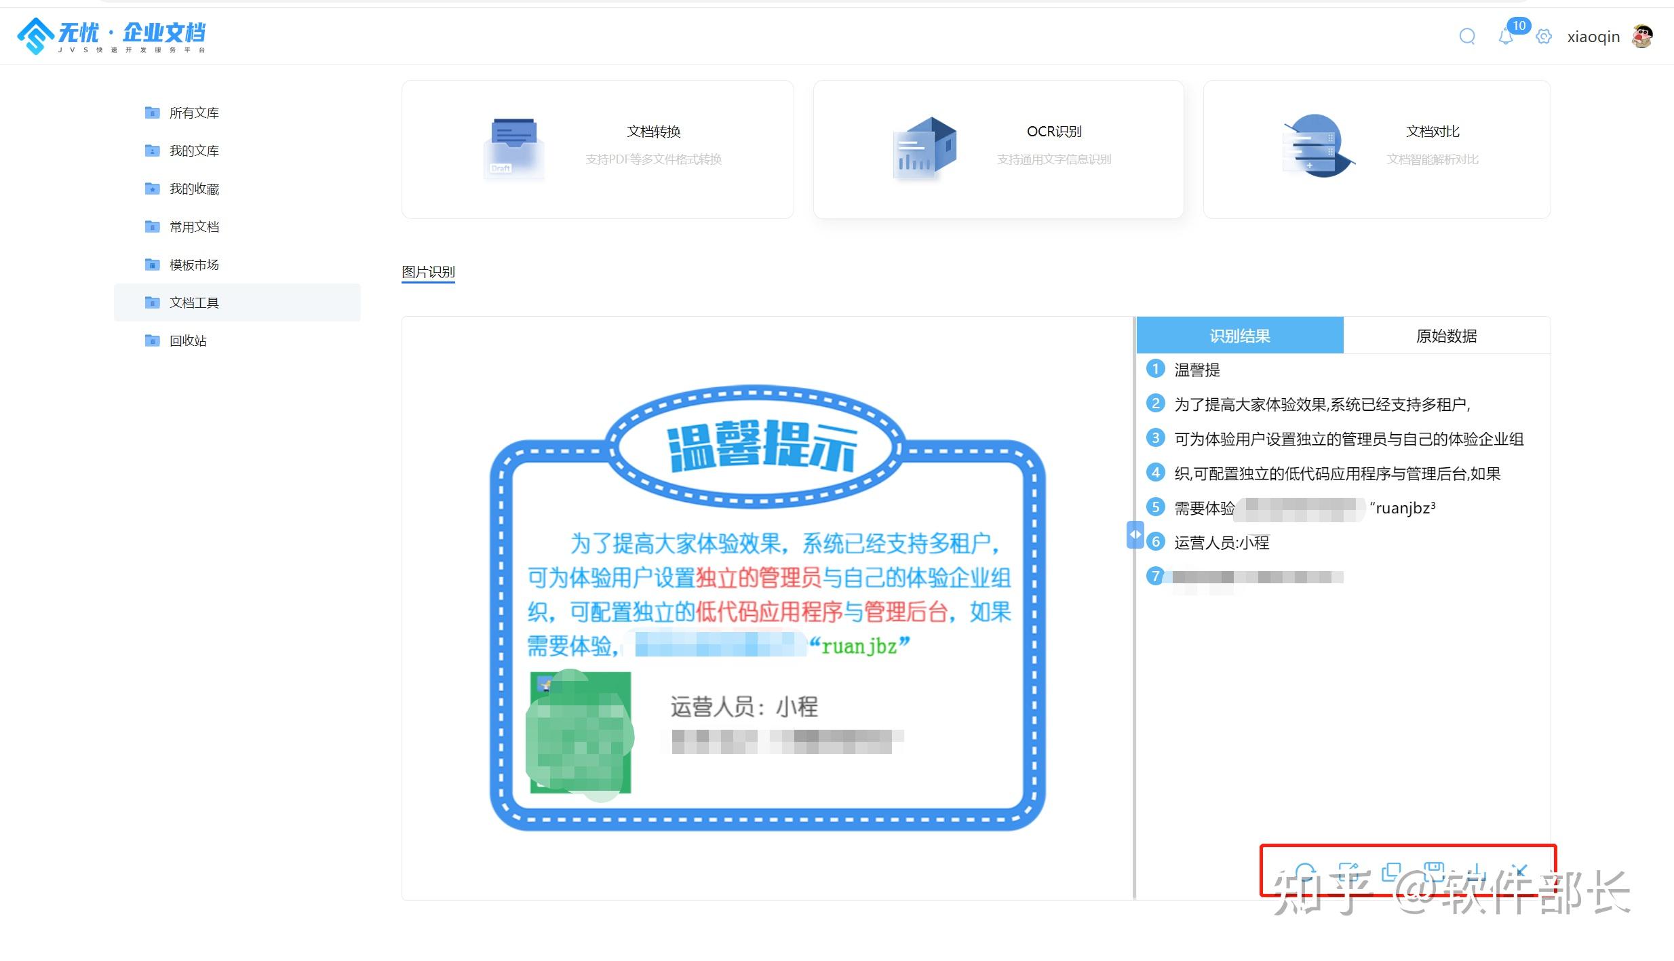Open the notifications bell with badge 10
The width and height of the screenshot is (1674, 961).
1506,37
